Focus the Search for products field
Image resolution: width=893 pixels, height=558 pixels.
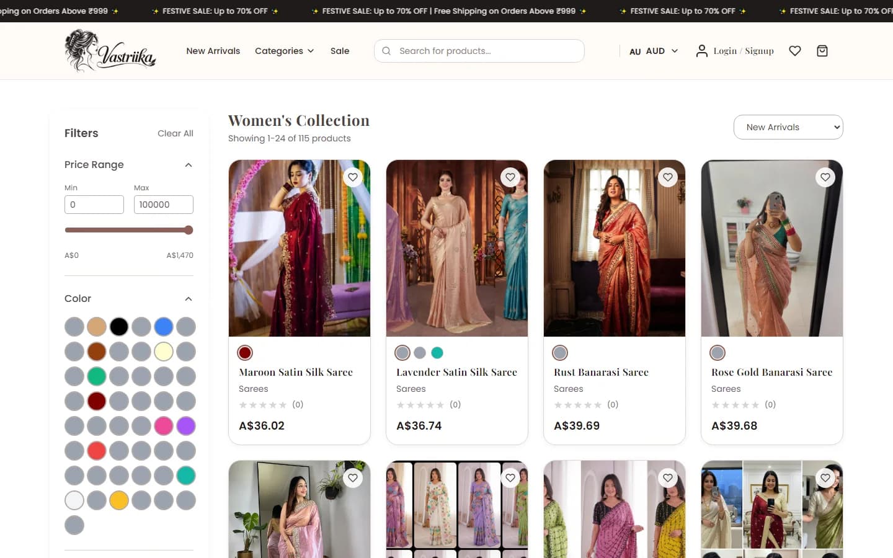(x=479, y=51)
